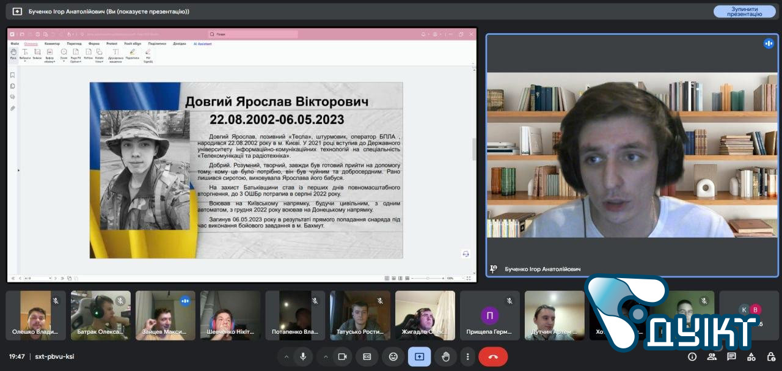Open video settings chevron beside the camera
This screenshot has height=371, width=782.
point(326,356)
